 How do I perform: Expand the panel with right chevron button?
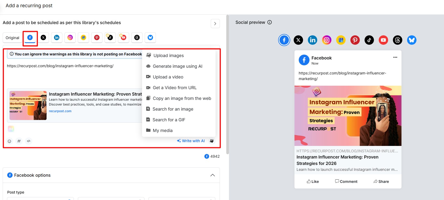(x=215, y=24)
